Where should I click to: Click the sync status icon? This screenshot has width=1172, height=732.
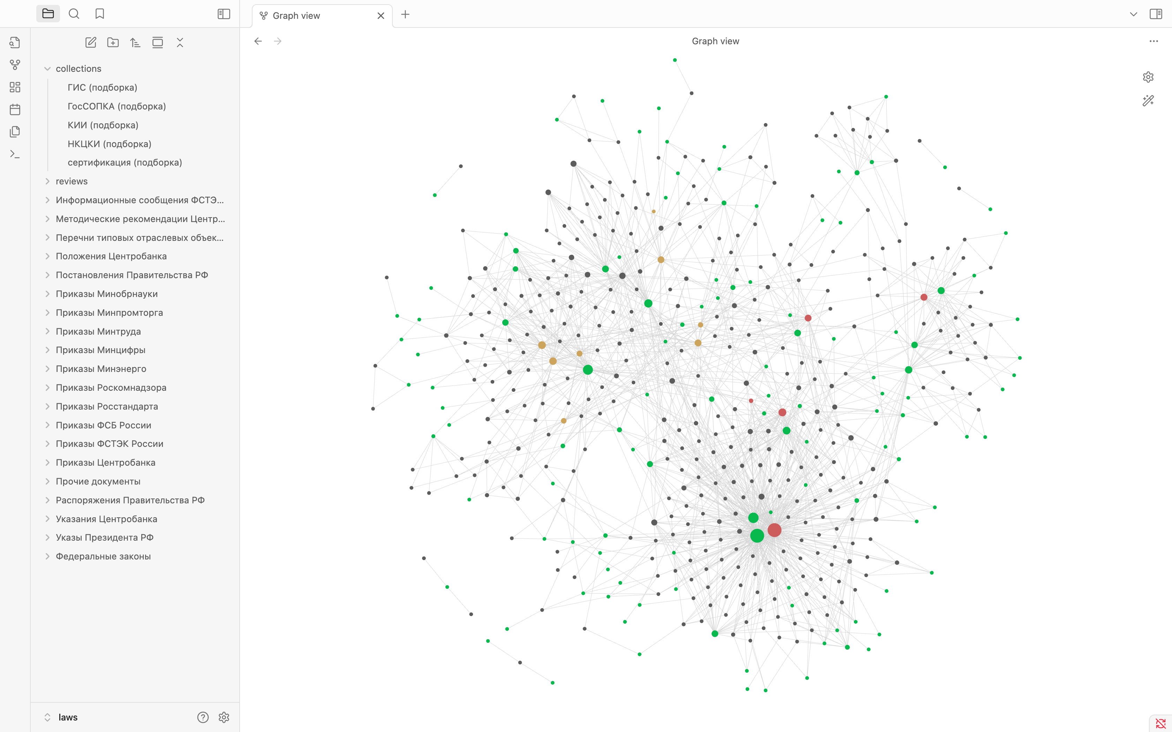pyautogui.click(x=1160, y=723)
